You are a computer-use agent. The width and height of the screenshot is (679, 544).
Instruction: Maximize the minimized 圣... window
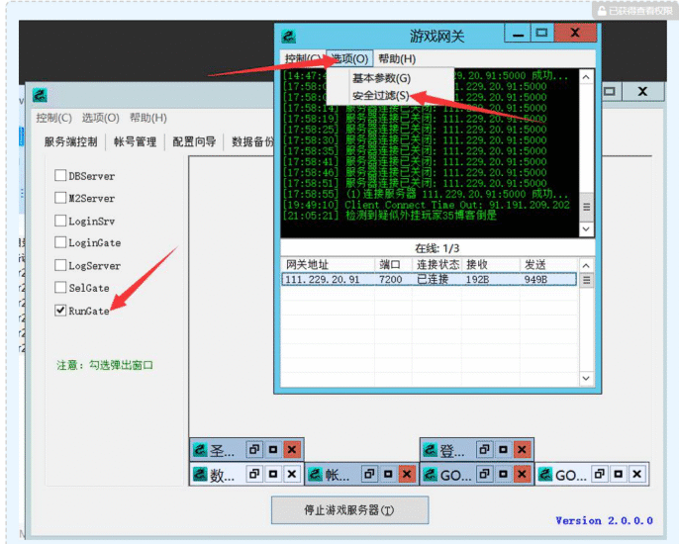tap(273, 450)
